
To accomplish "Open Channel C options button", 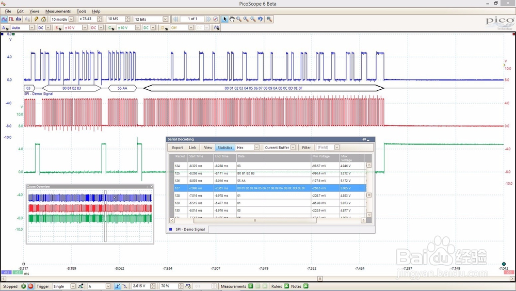I will pyautogui.click(x=111, y=28).
